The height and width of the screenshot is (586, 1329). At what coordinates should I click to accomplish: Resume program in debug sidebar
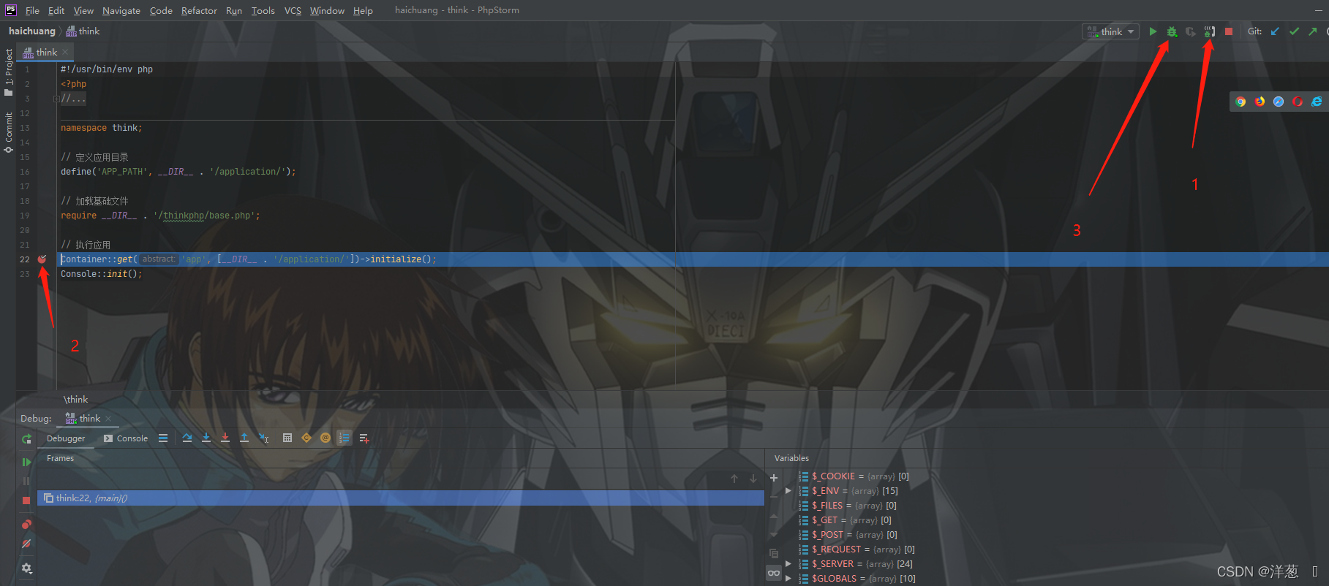click(26, 462)
